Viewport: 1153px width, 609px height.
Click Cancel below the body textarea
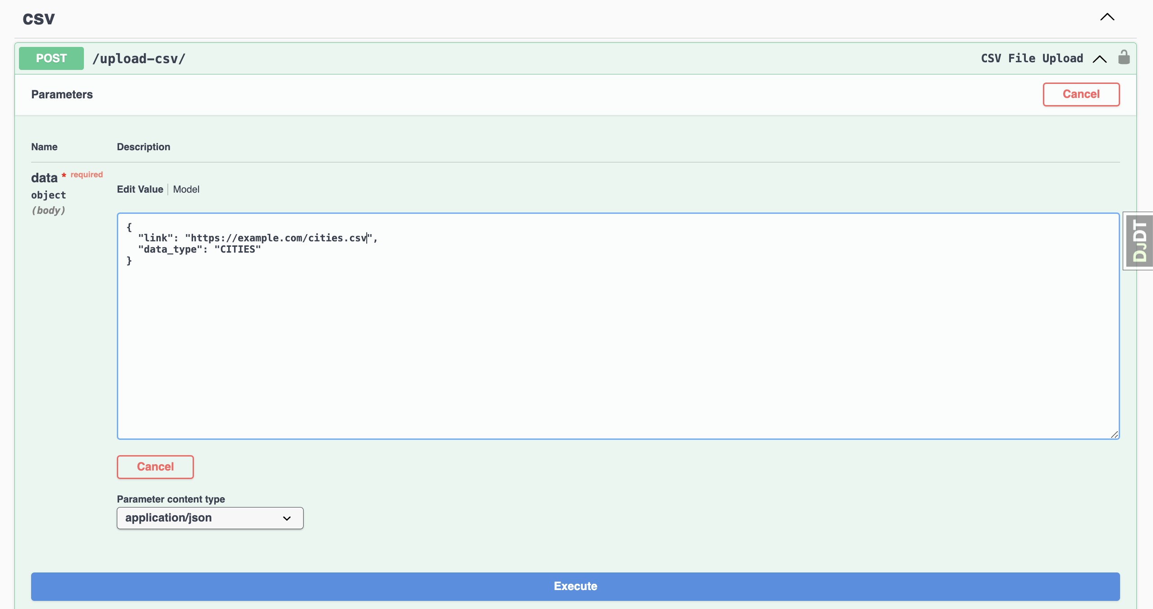(x=155, y=467)
